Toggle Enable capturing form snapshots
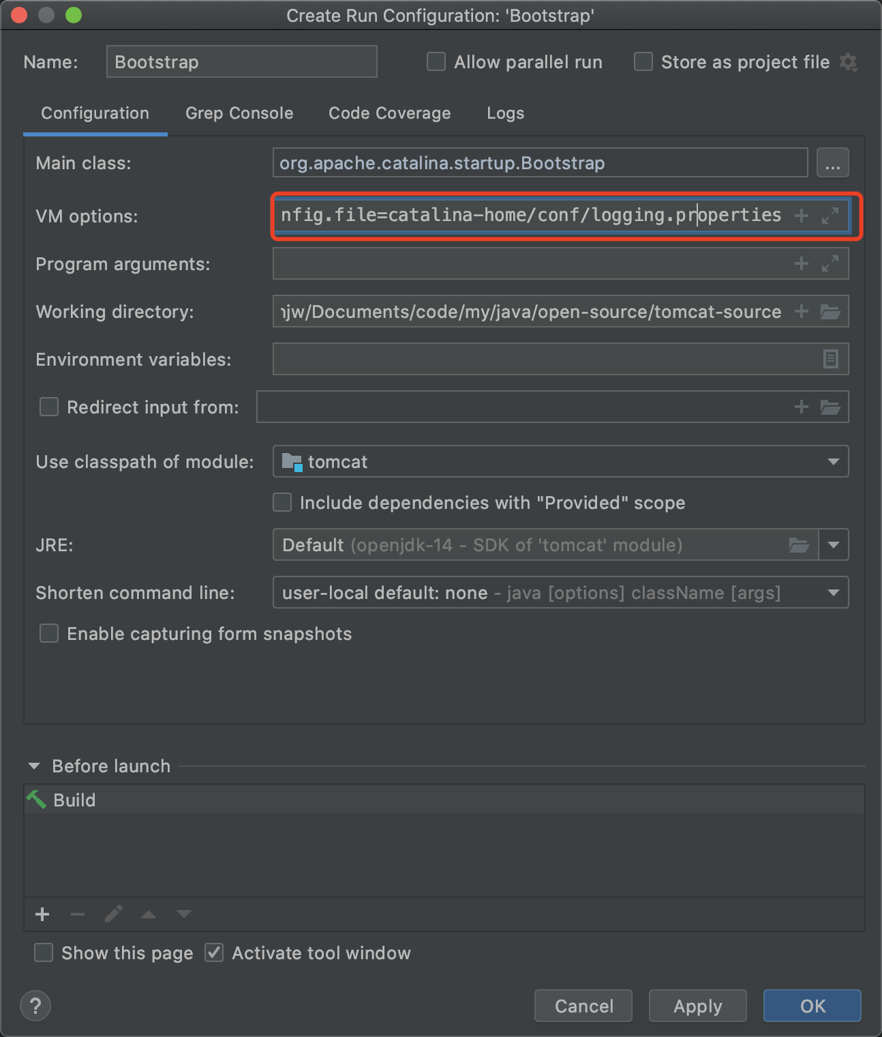Screen dimensions: 882x1037 point(49,633)
